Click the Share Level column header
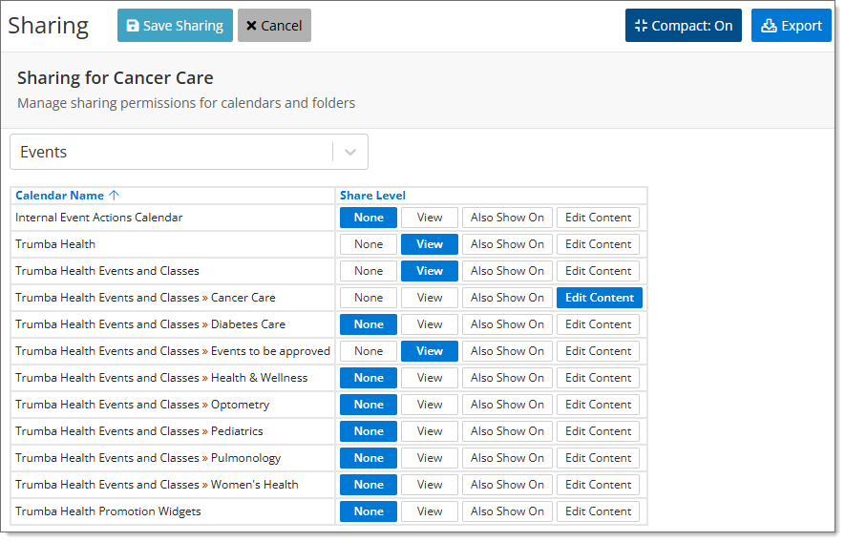845x542 pixels. 372,196
